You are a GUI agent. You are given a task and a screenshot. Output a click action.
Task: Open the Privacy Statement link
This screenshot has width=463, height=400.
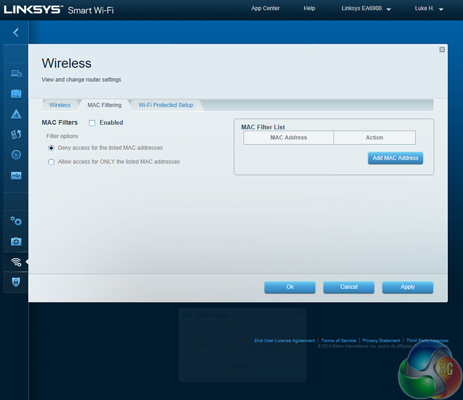381,341
